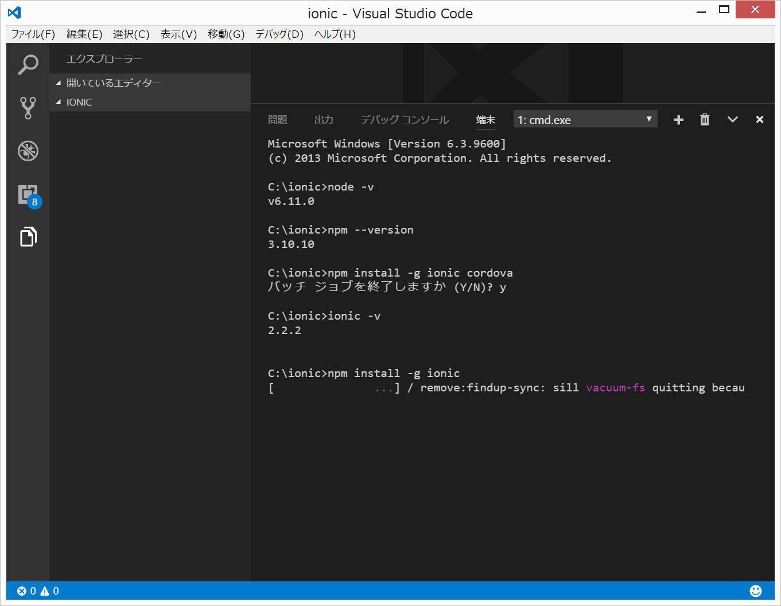Collapse panel using the down chevron
Screen dimensions: 781x606
(732, 119)
